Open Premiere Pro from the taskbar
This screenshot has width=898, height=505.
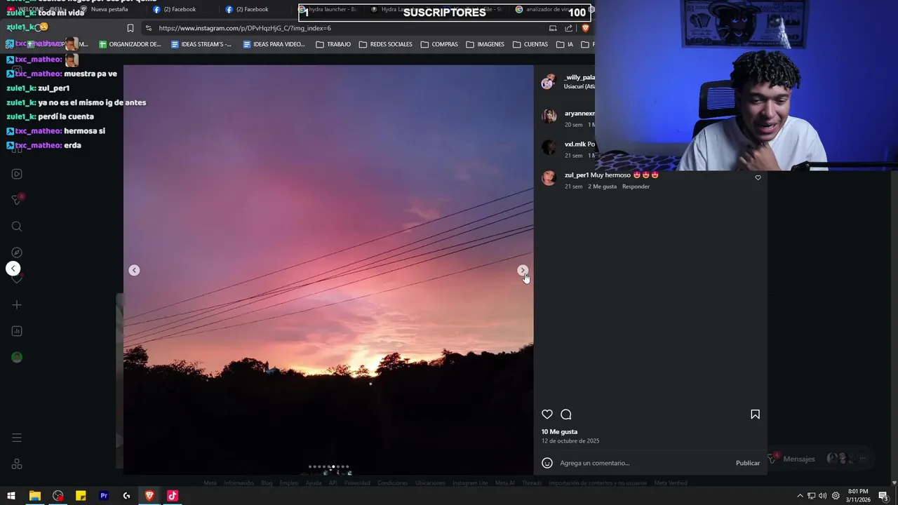tap(104, 496)
